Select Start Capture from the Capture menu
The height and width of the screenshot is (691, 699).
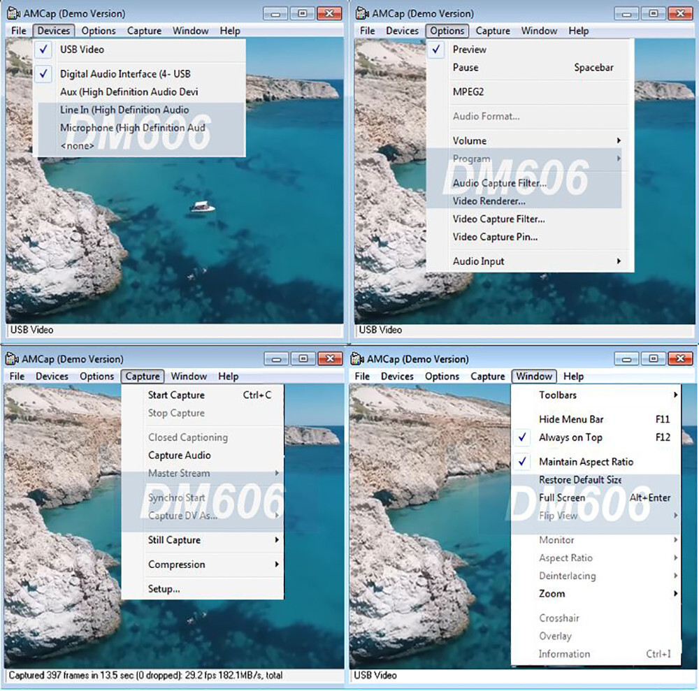175,395
